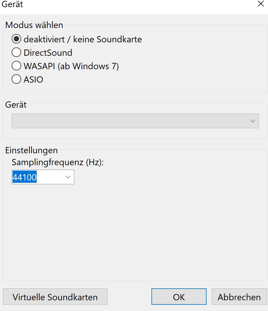
Task: Click the 'Einstellungen' group heading
Action: [31, 150]
